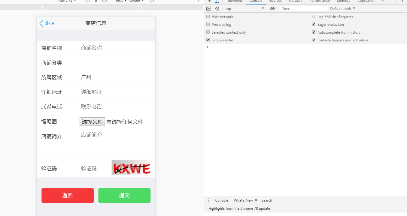
Task: Open the top JavaScript context dropdown
Action: (x=245, y=9)
